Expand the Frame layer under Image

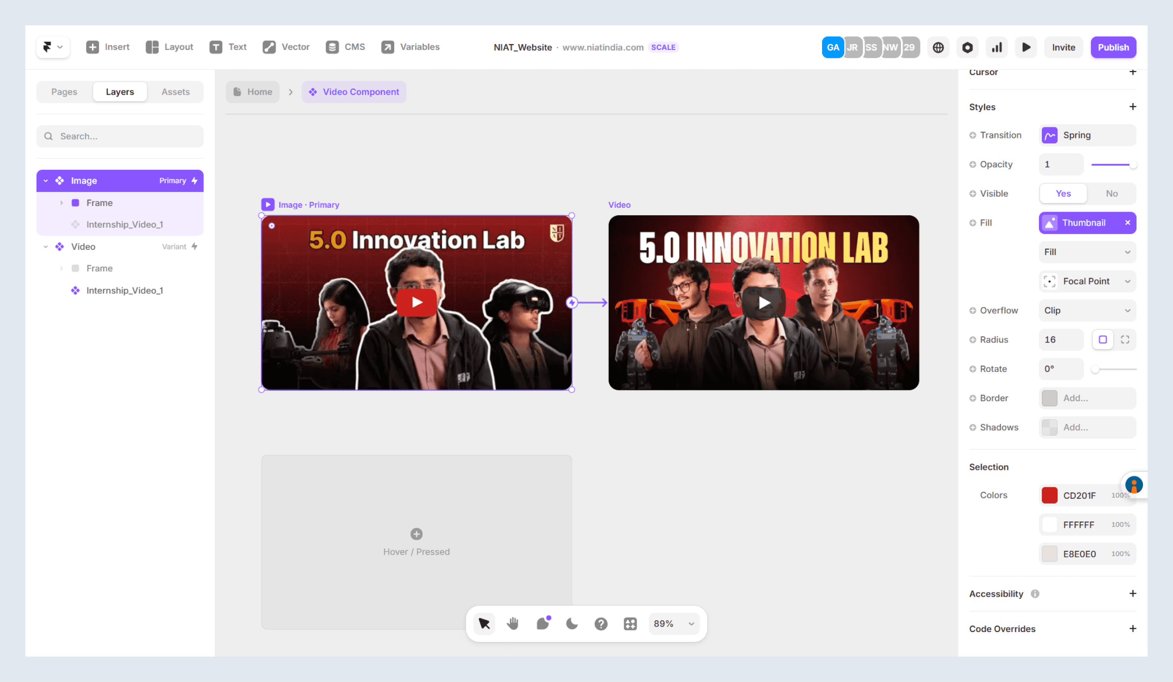tap(61, 203)
